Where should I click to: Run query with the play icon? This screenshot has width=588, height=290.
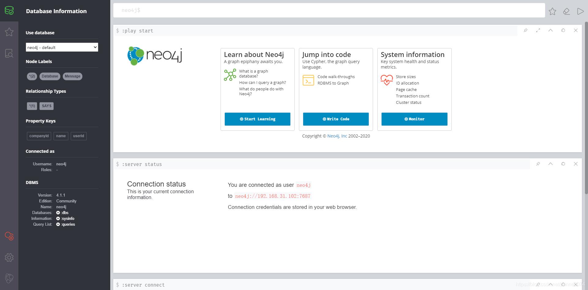(580, 11)
